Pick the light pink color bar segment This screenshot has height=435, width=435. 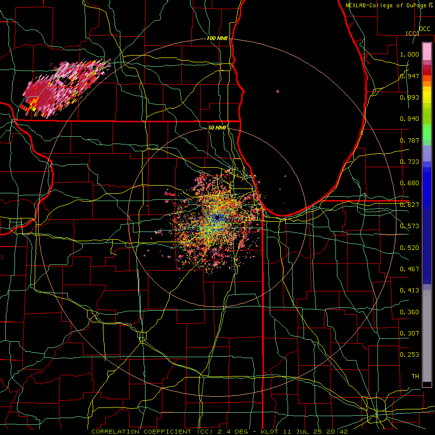[427, 51]
